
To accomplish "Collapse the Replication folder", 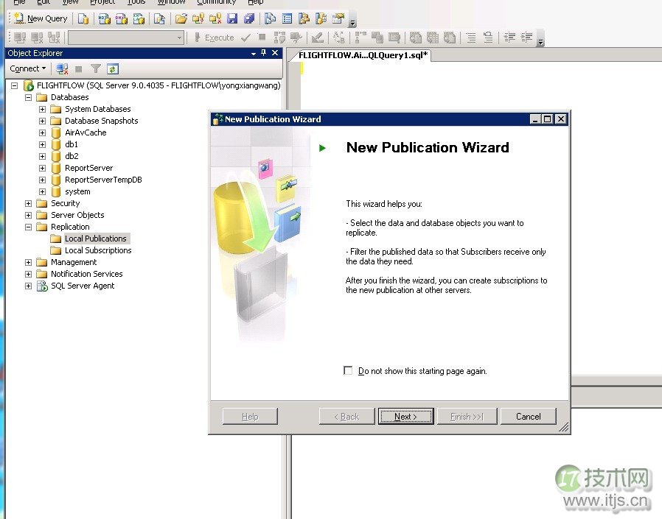I will [x=28, y=227].
